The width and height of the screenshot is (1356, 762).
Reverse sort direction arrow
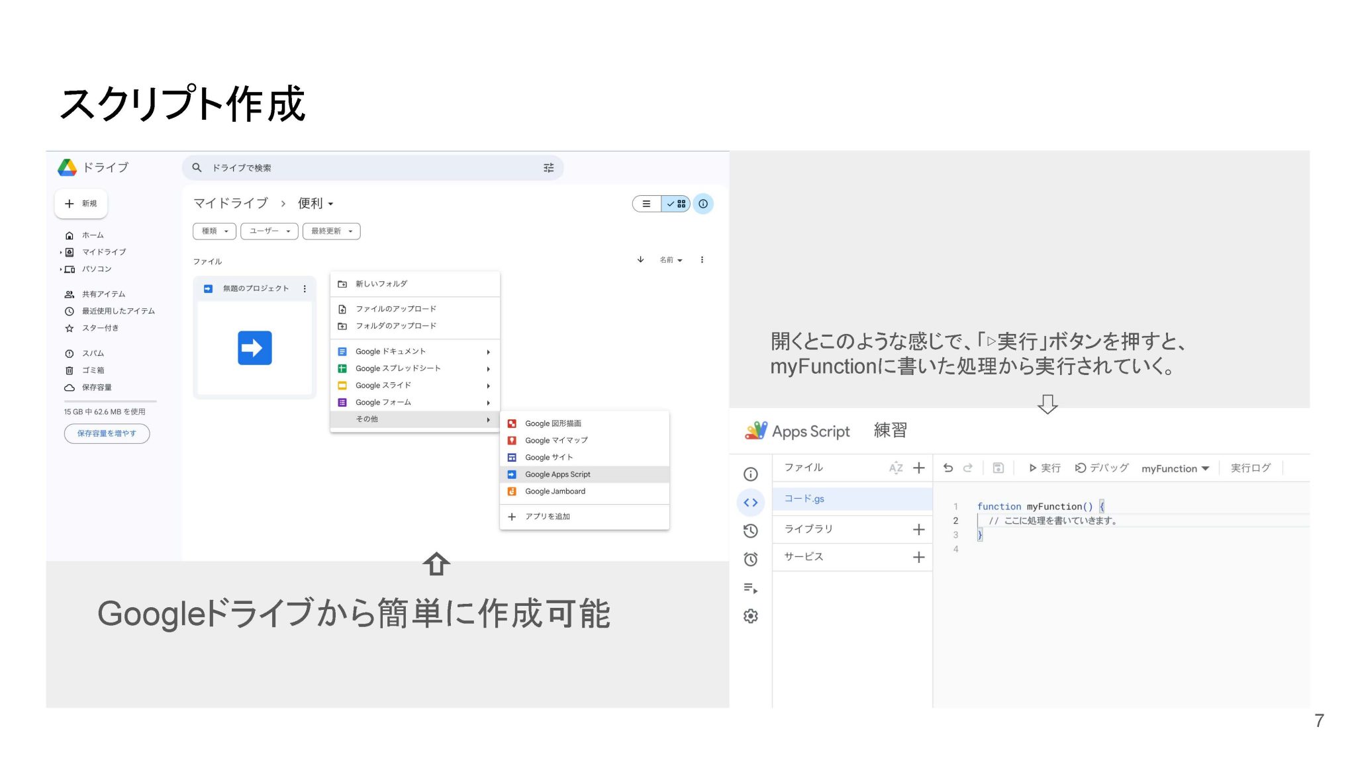tap(640, 259)
